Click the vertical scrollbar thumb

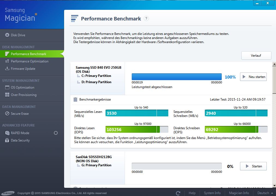274,80
